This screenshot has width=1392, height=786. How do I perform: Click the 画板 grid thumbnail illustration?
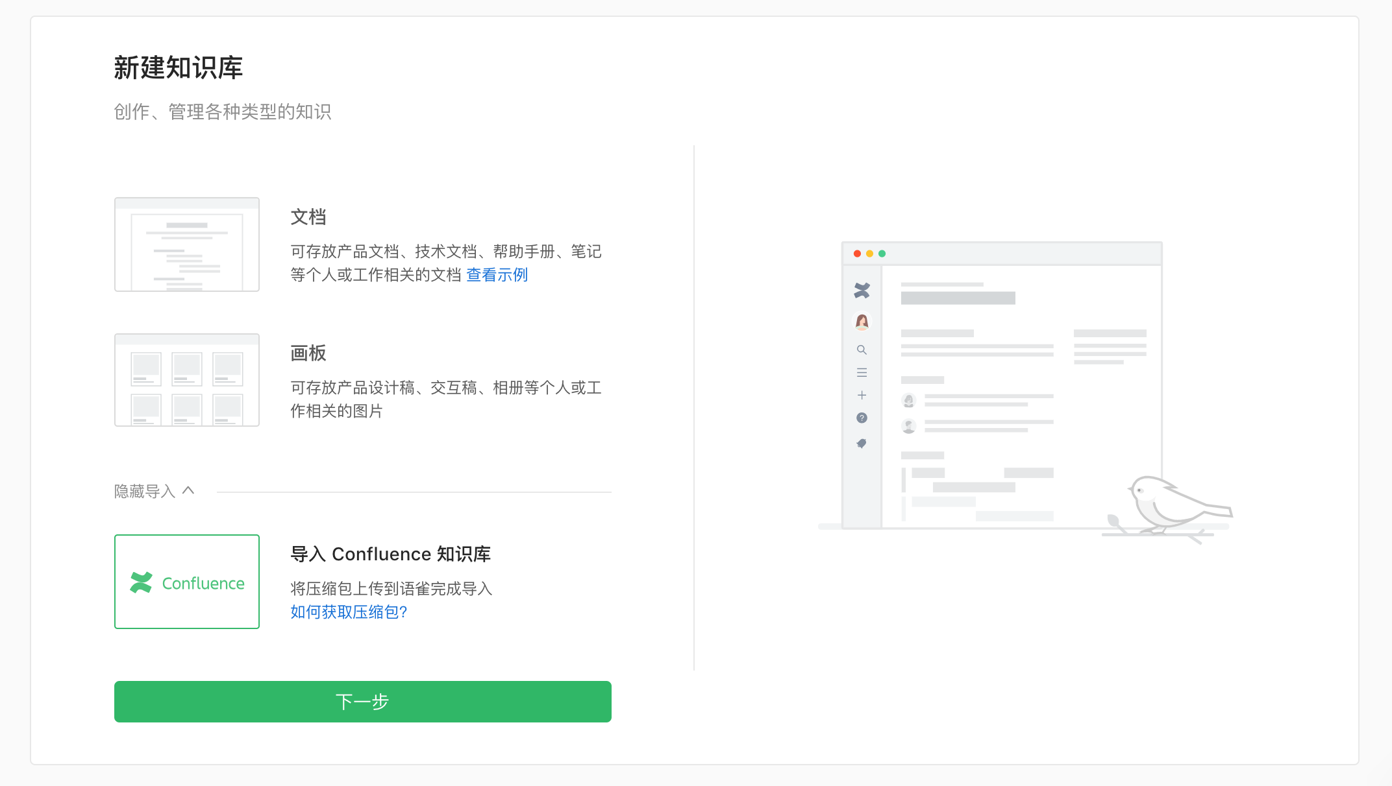point(186,380)
